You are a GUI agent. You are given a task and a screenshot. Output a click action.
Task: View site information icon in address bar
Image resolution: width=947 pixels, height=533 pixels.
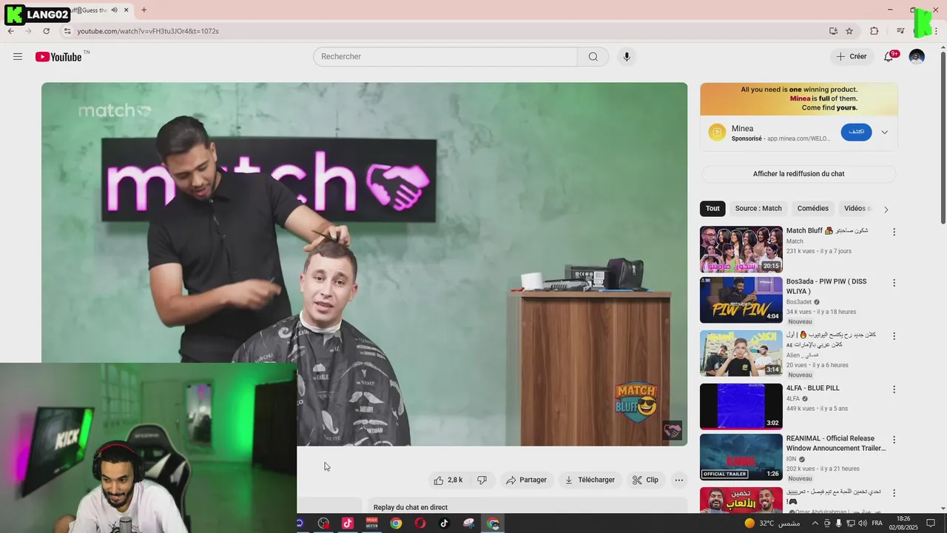pyautogui.click(x=67, y=31)
